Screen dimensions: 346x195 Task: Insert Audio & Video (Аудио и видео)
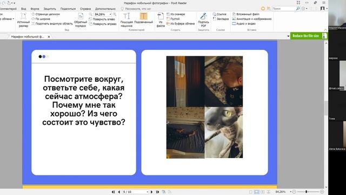click(x=244, y=24)
